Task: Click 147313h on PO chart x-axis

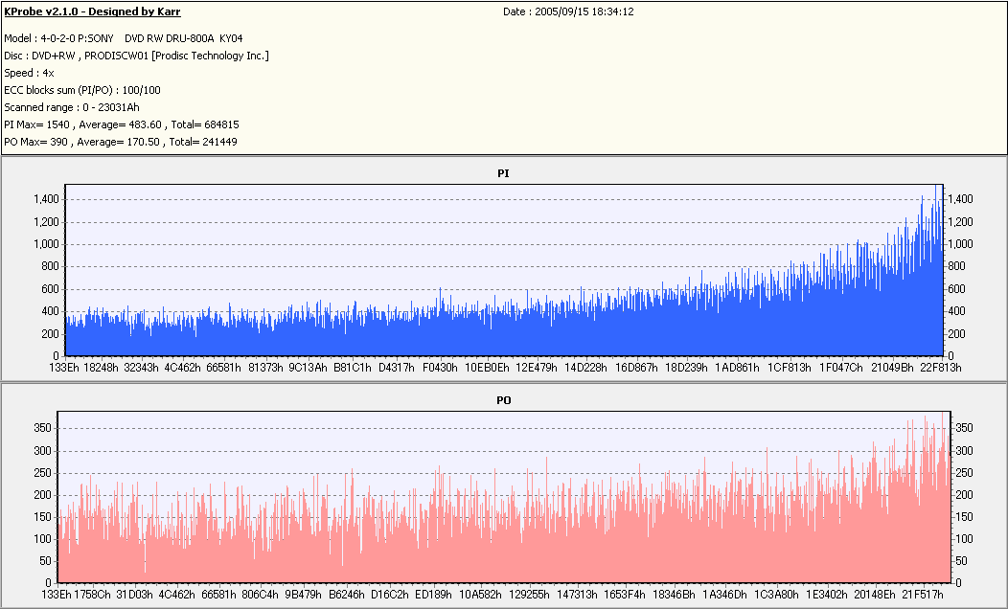Action: (577, 595)
